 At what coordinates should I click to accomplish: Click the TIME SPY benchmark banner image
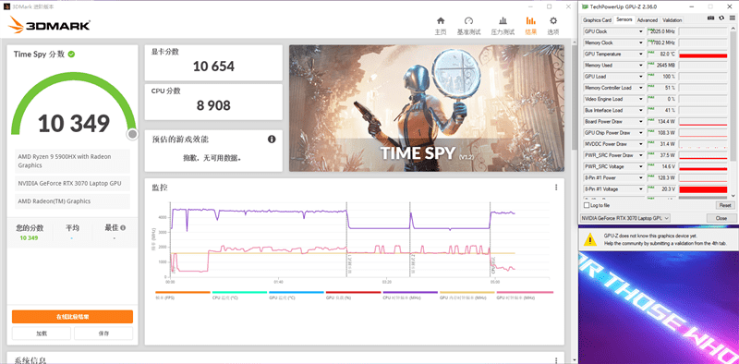pos(427,108)
